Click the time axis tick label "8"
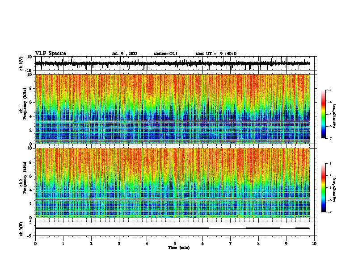354x273 pixels. tap(258, 244)
